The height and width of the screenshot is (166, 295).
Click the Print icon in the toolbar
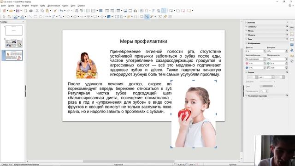31,11
